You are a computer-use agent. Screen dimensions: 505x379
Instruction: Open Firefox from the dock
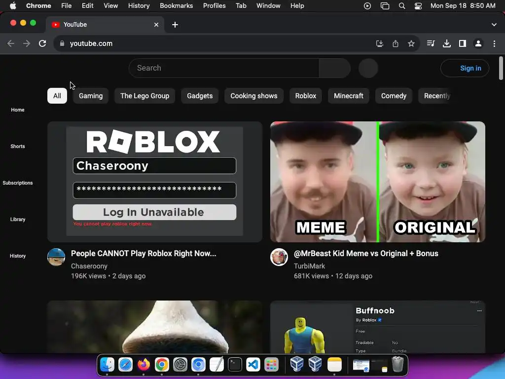pos(144,365)
